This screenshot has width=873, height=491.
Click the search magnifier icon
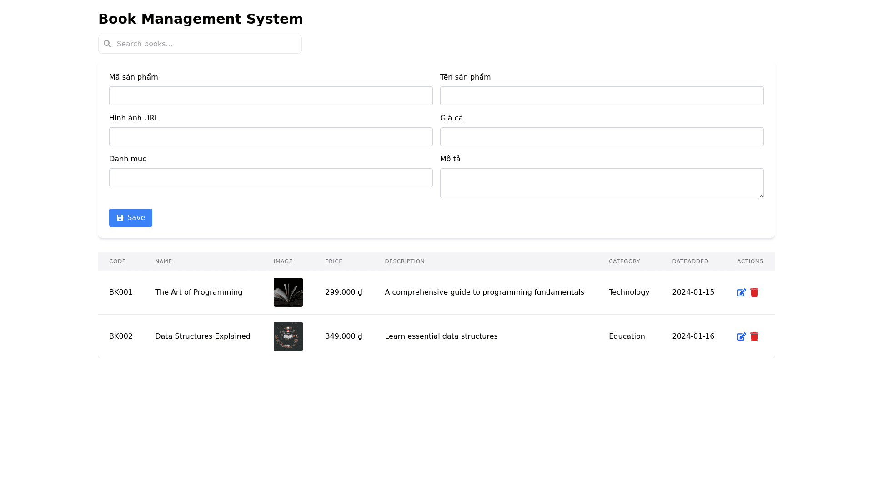(107, 44)
